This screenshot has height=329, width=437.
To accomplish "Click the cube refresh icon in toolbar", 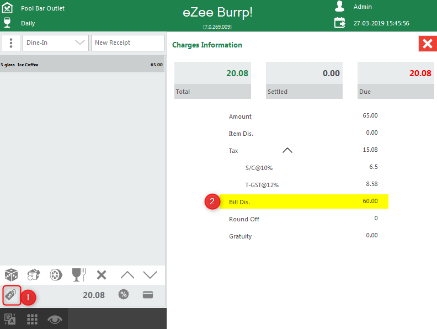I will click(x=34, y=275).
